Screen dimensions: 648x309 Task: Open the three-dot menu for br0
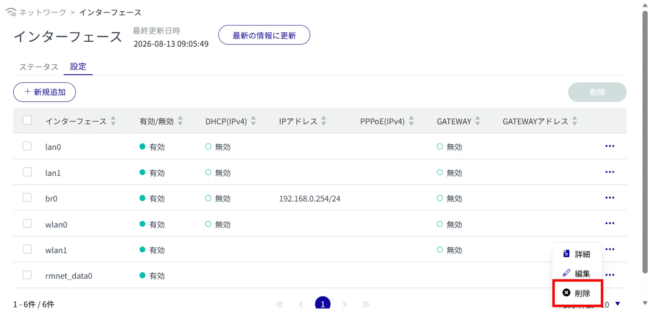pos(610,198)
